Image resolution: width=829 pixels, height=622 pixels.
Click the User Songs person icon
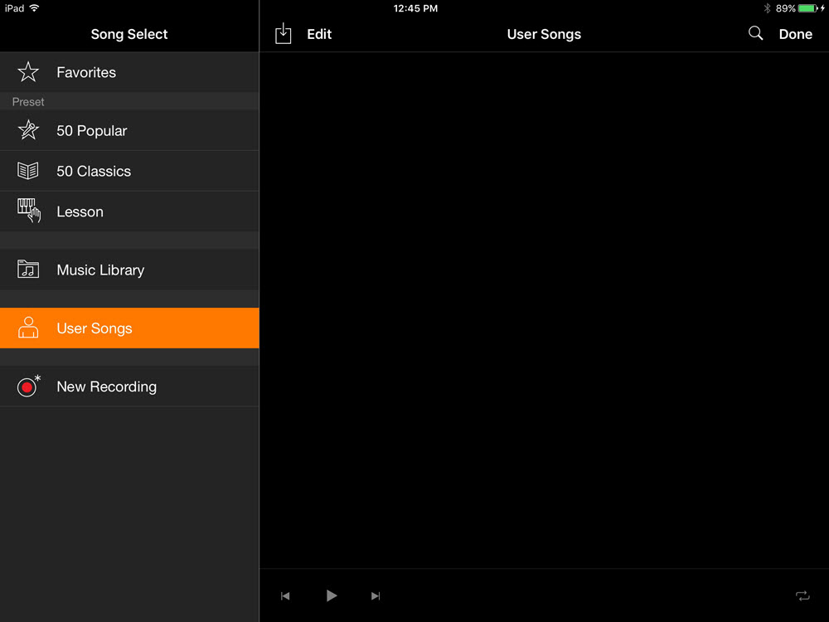click(27, 328)
